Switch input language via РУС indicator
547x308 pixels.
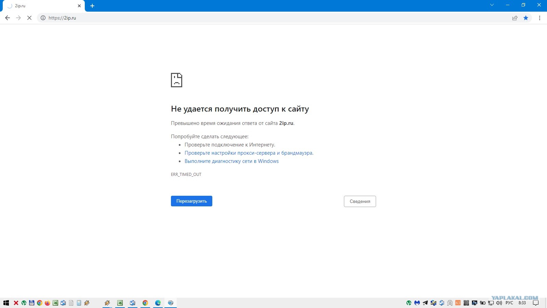pos(509,303)
